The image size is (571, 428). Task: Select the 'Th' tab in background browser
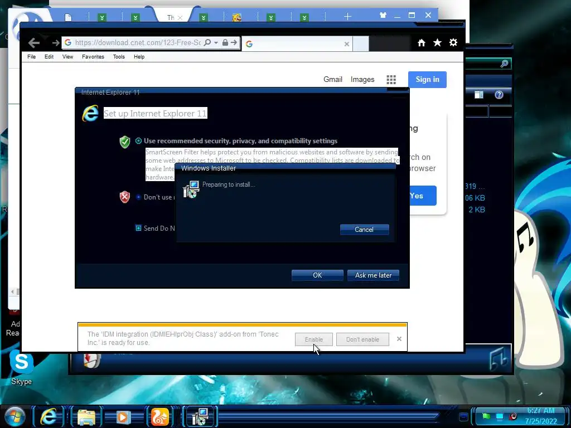click(x=170, y=17)
